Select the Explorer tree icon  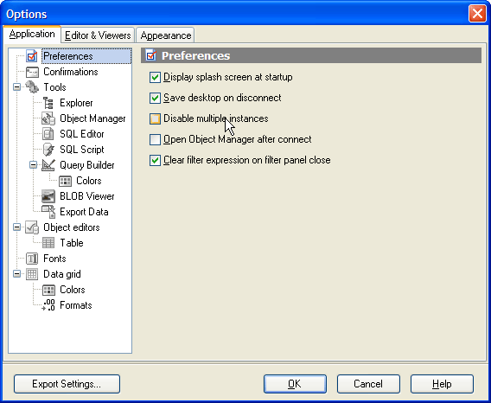point(48,103)
